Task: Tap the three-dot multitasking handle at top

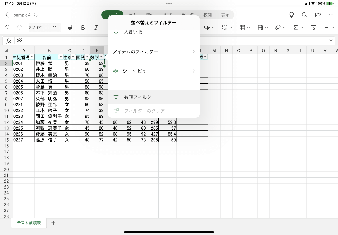Action: (x=169, y=3)
